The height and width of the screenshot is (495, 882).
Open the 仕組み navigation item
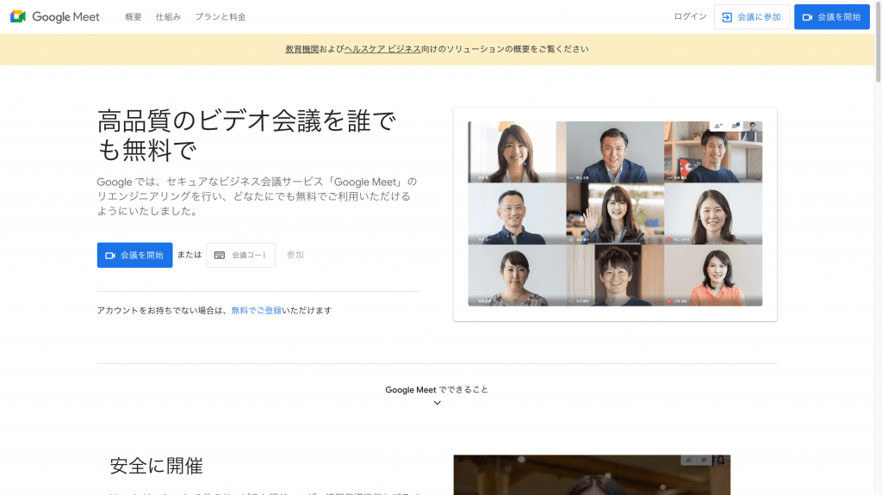tap(168, 17)
